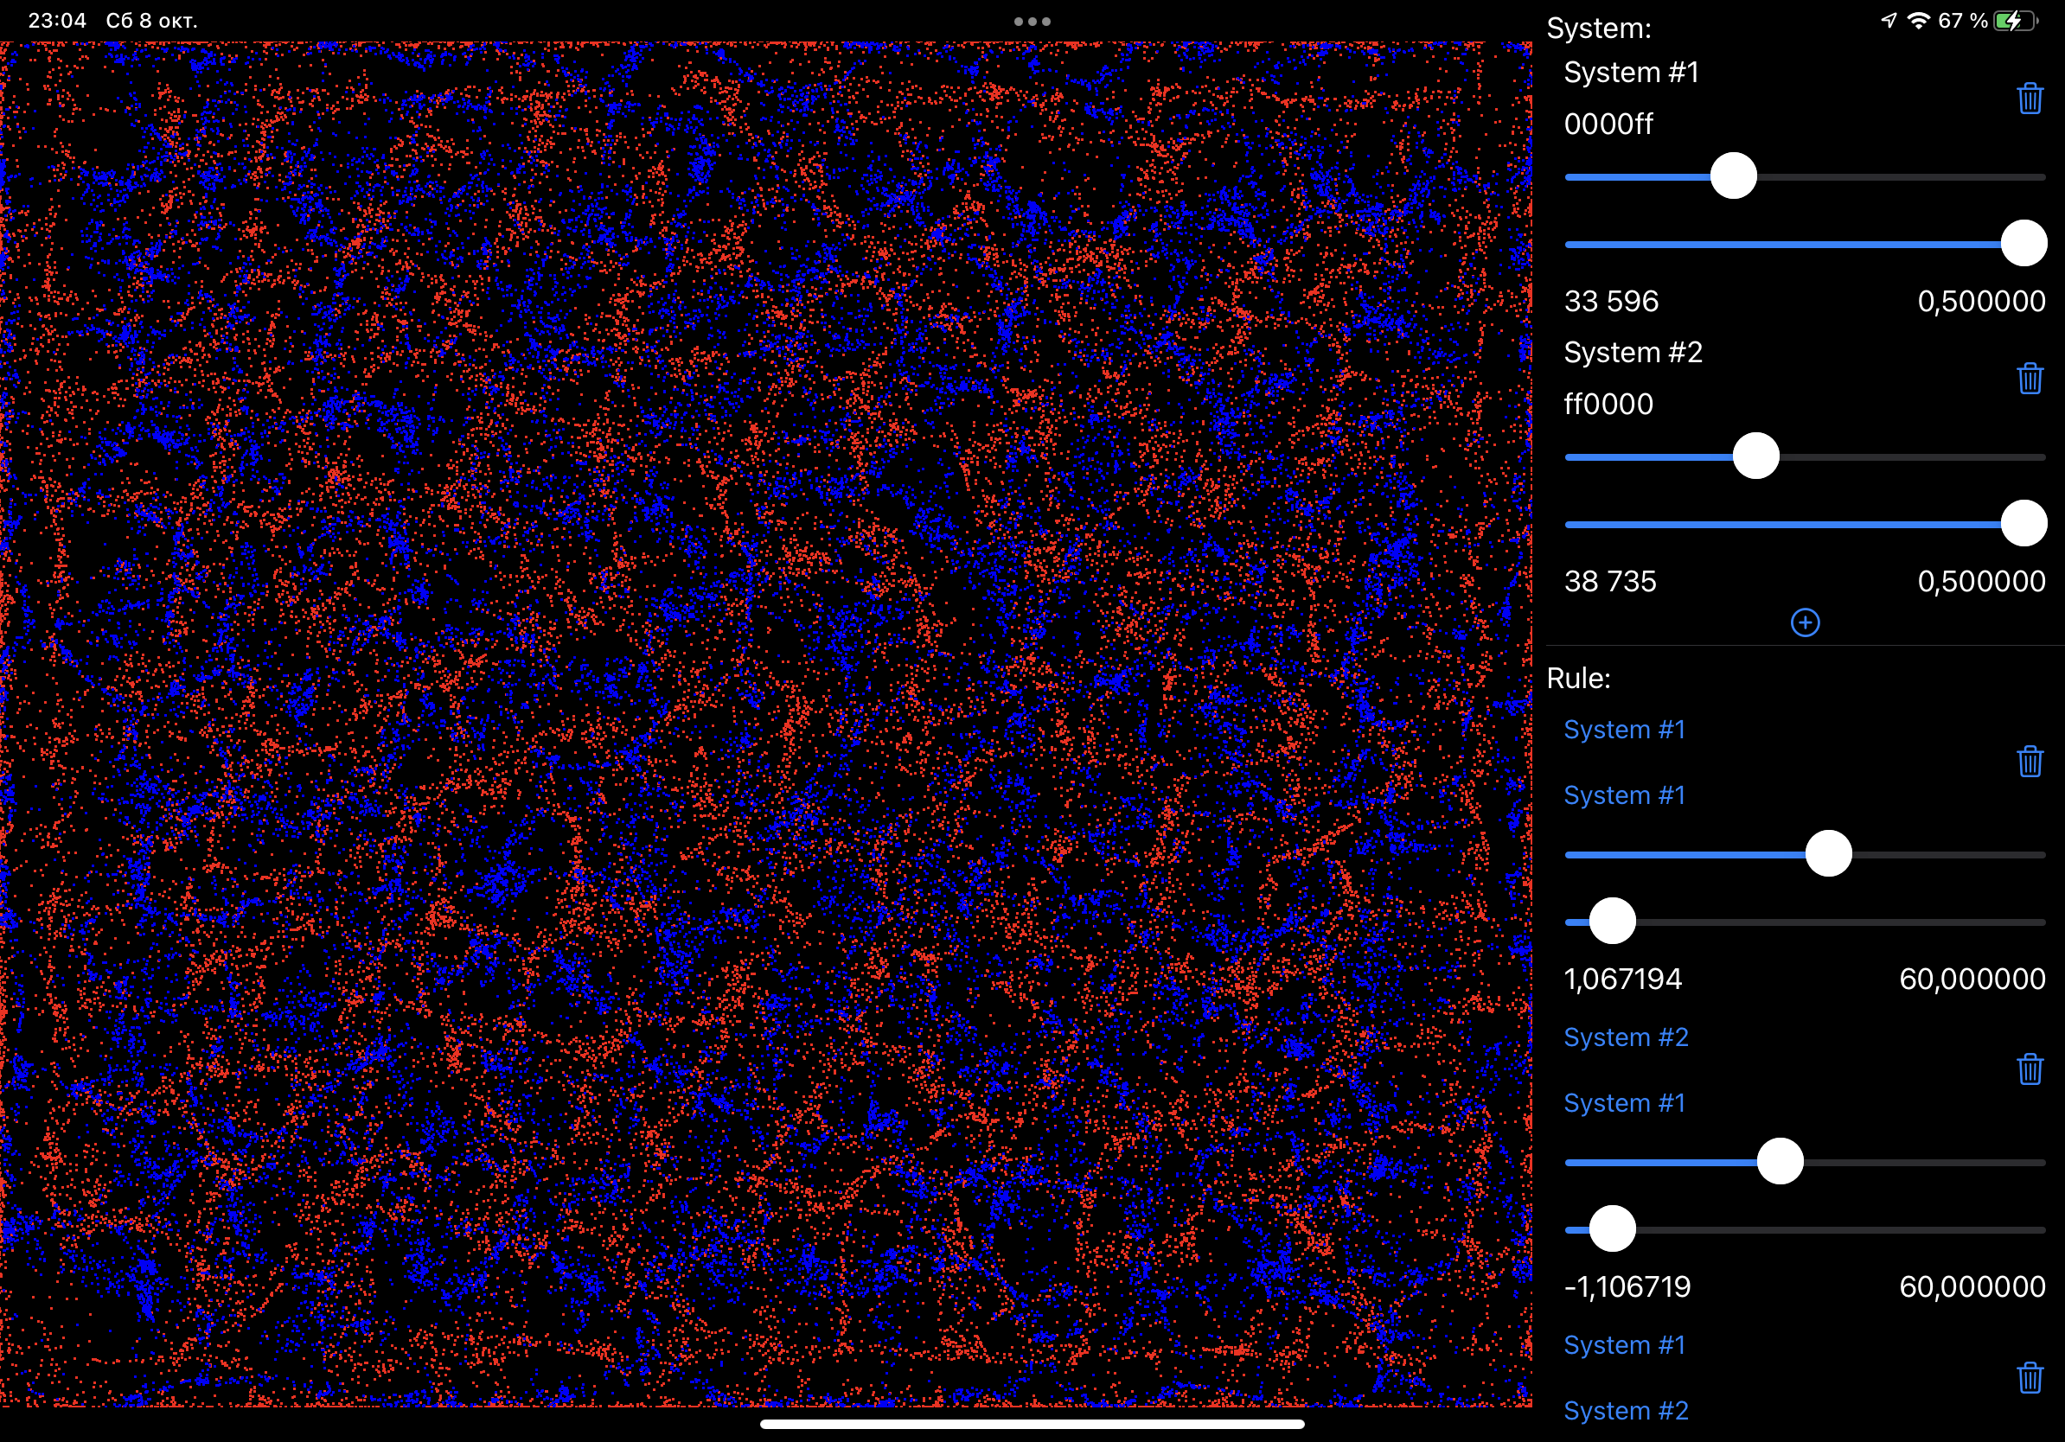Screen dimensions: 2065x1442
Task: Tap the 38 735 particle count value
Action: (1610, 582)
